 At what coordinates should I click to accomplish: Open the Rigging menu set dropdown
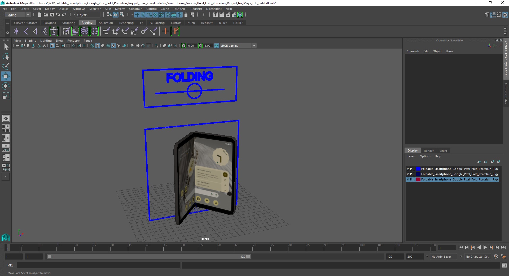17,15
